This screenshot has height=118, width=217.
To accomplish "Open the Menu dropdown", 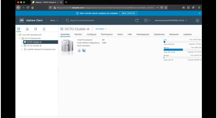I will pyautogui.click(x=54, y=20).
